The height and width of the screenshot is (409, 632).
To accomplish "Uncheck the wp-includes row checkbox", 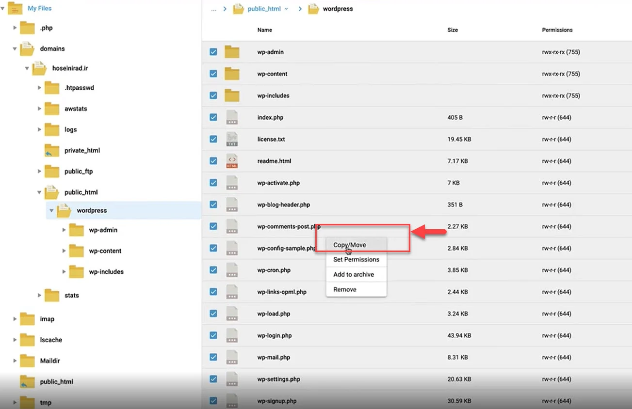I will (213, 95).
